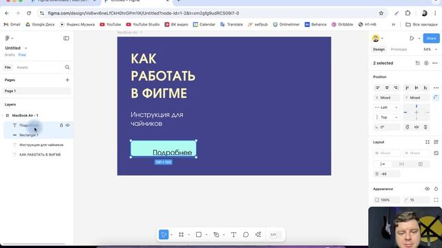
Task: Open YouTube Studio bookmark
Action: [143, 25]
